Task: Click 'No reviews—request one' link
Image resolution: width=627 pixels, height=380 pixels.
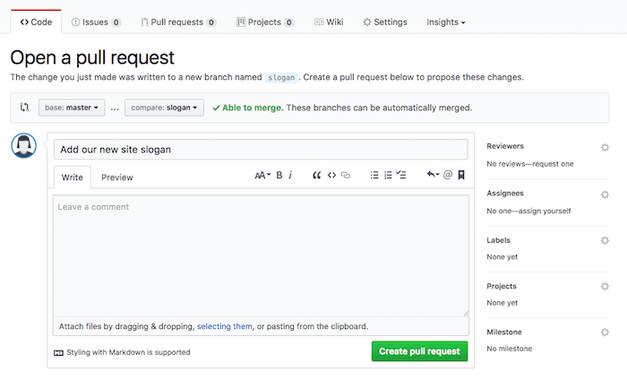Action: 530,164
